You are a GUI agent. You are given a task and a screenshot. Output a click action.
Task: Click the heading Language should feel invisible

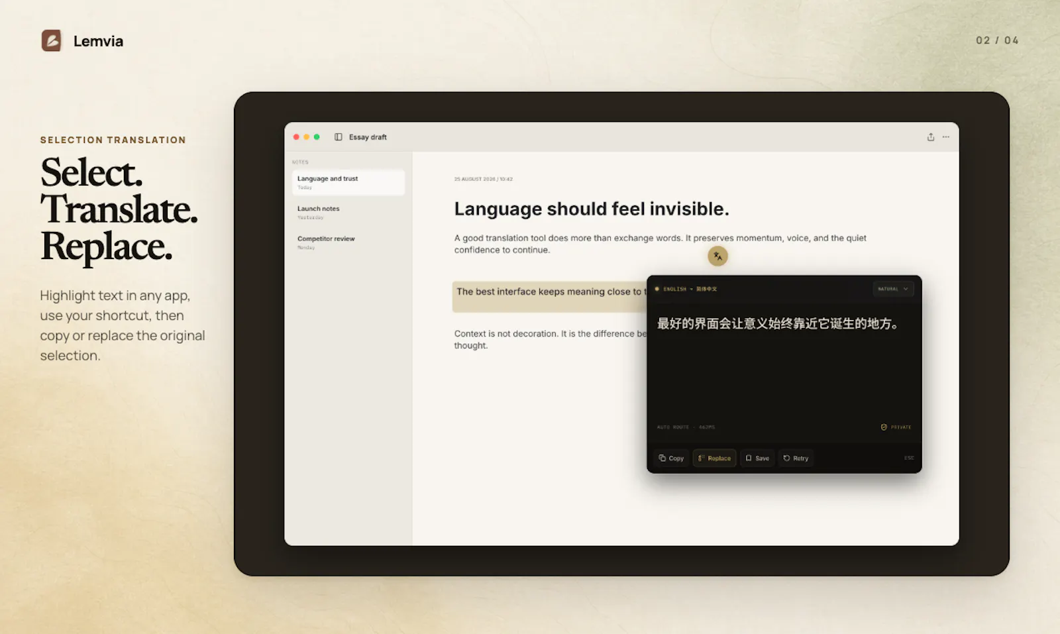(x=592, y=209)
